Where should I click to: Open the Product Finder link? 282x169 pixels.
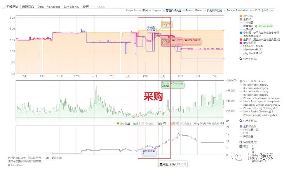click(194, 10)
